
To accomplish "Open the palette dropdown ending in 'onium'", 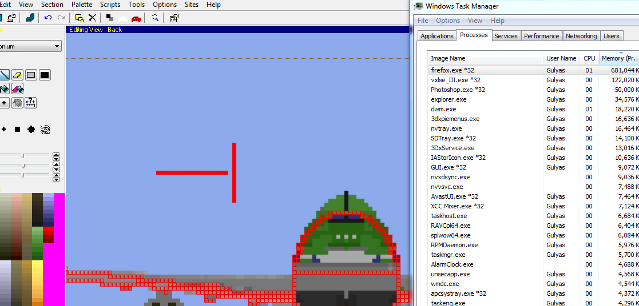I will (x=31, y=46).
